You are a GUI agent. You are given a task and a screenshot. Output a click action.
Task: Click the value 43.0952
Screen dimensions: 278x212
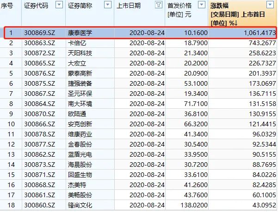pos(264,205)
